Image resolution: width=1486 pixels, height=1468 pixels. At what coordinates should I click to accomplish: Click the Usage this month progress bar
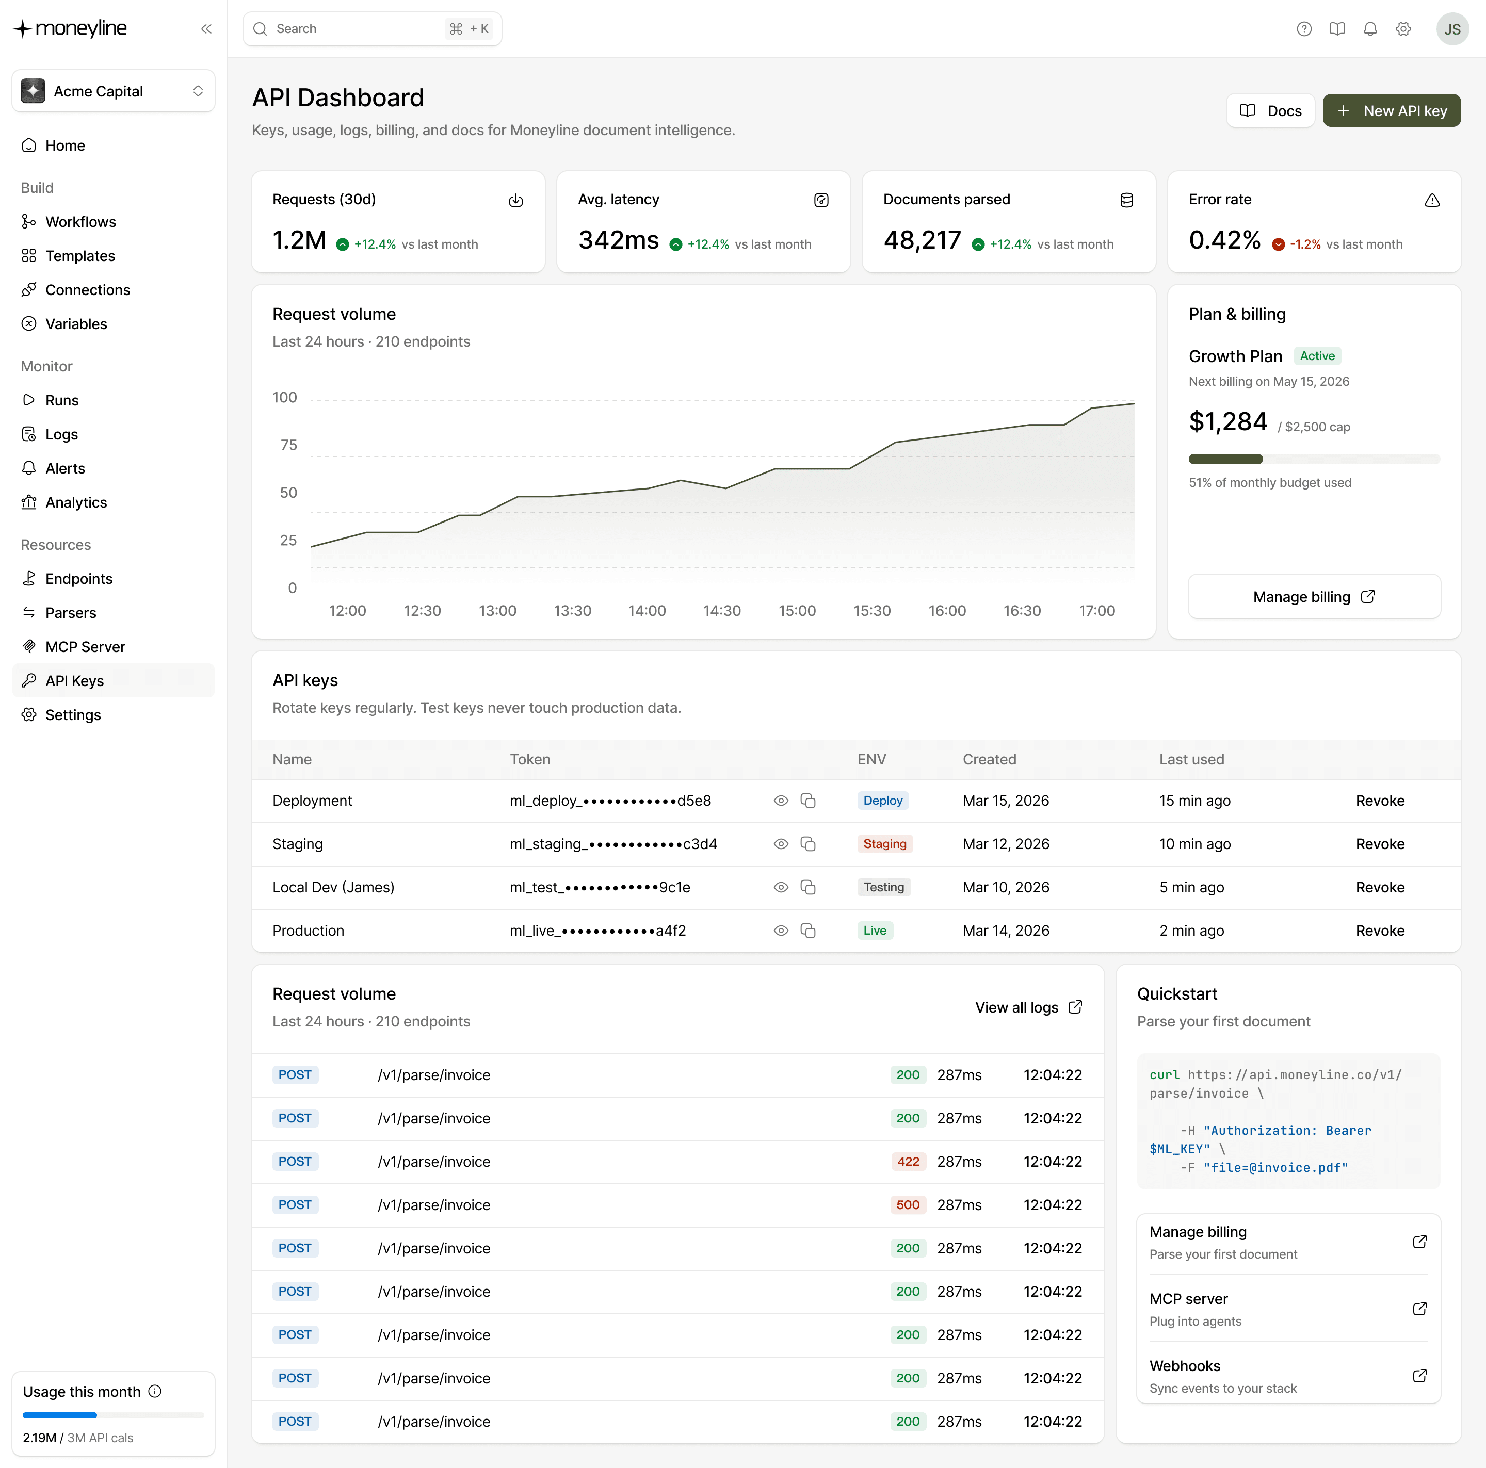(113, 1415)
